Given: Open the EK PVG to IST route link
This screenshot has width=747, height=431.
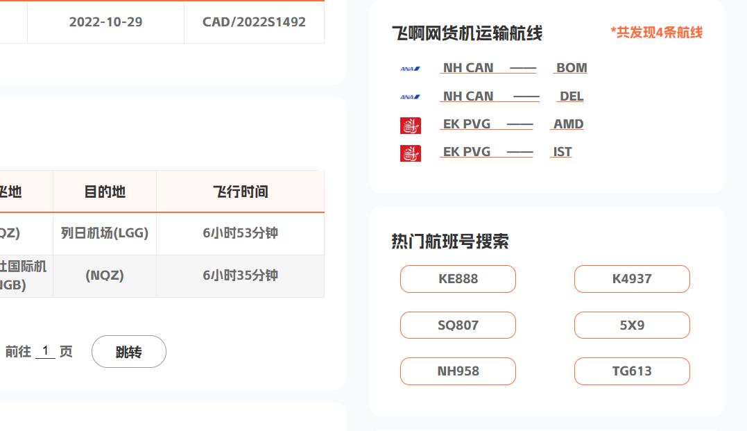Looking at the screenshot, I should tap(506, 151).
